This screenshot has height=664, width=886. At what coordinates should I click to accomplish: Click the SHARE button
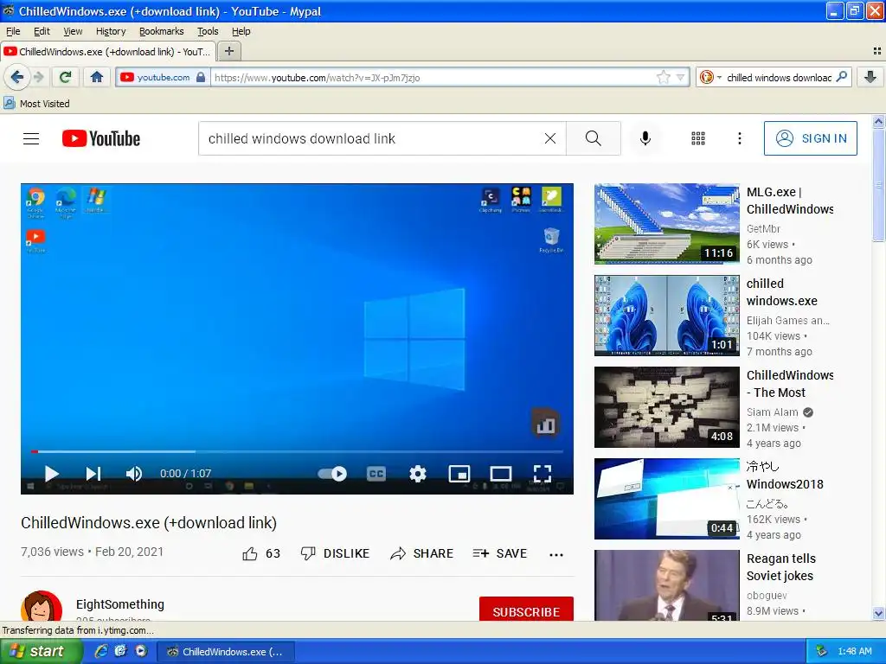[x=421, y=554]
